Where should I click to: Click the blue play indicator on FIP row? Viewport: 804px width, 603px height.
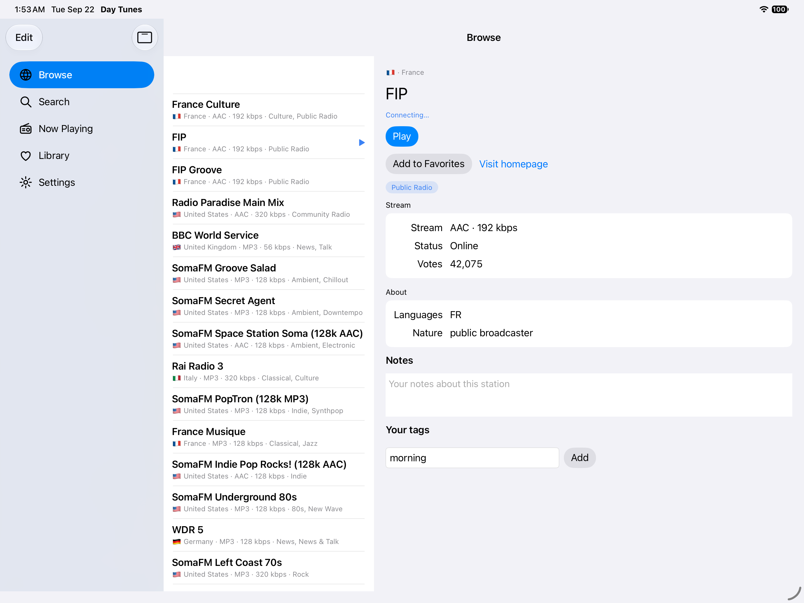click(x=361, y=143)
